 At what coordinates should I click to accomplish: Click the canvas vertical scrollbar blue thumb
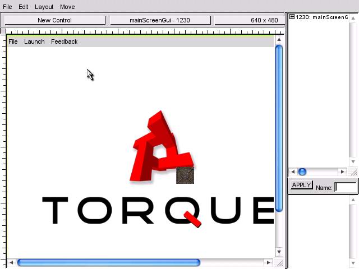(x=279, y=128)
